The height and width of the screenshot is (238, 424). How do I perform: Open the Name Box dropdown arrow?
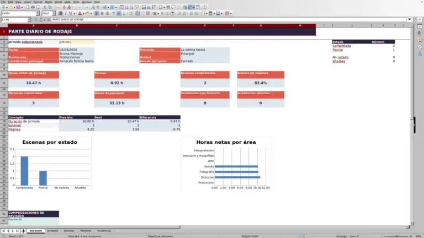29,19
